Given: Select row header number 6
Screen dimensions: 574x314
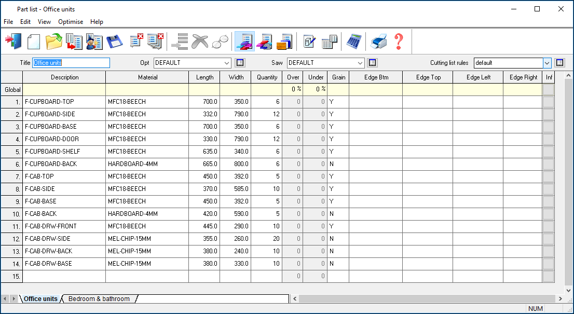Looking at the screenshot, I should click(12, 164).
